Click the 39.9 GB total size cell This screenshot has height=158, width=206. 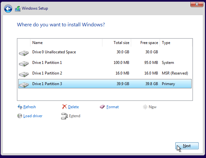pyautogui.click(x=123, y=83)
